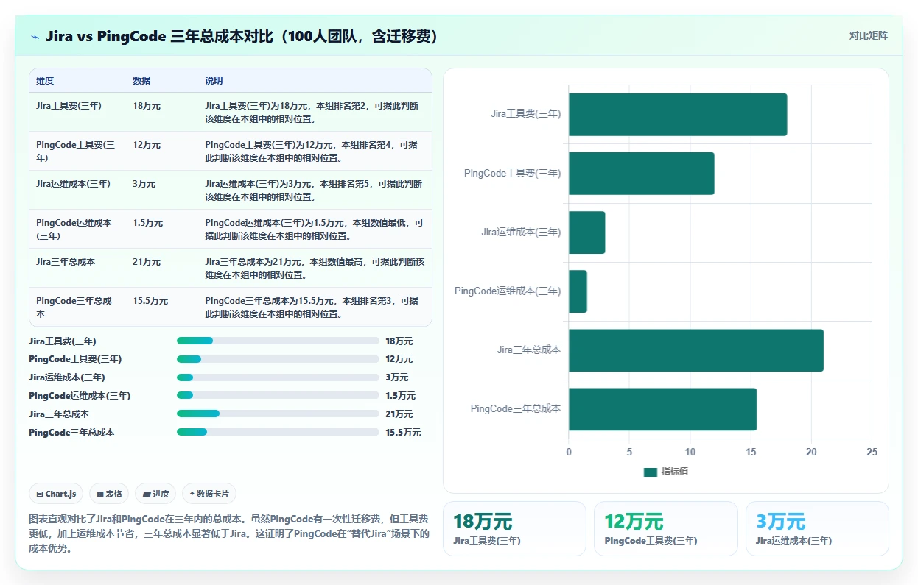Click the 21万元 cell in the table
Viewport: 918px width, 585px height.
147,262
